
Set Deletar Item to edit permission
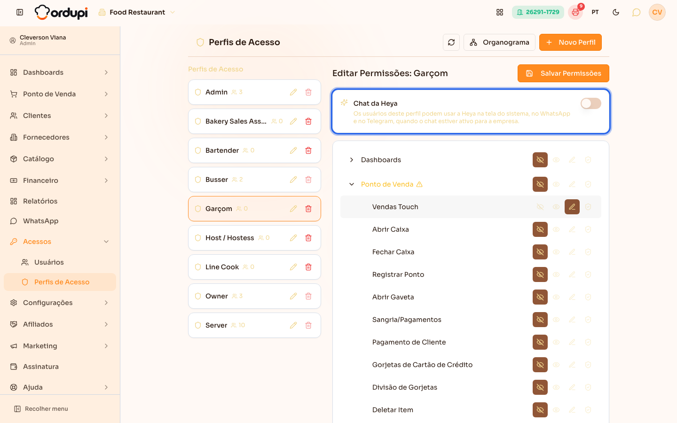click(x=572, y=410)
